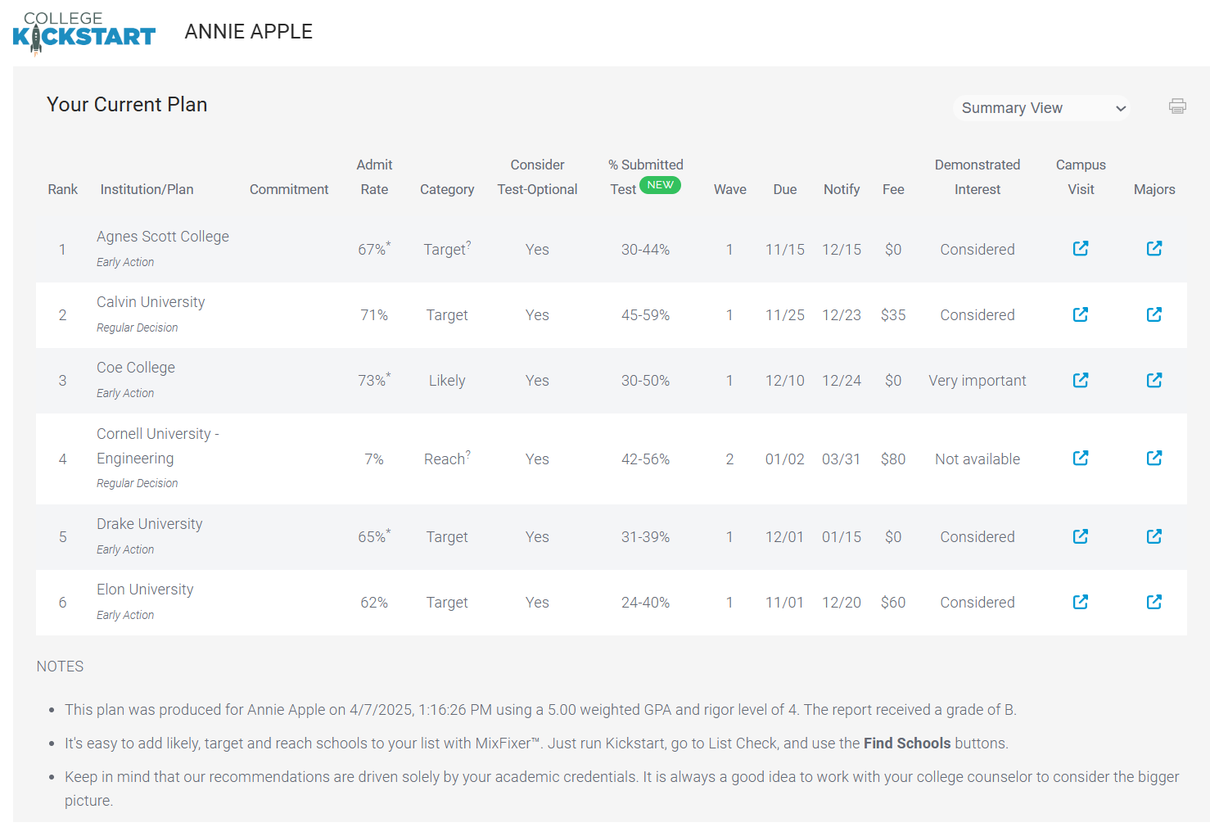
Task: Open Calvin University institution link
Action: pyautogui.click(x=151, y=302)
